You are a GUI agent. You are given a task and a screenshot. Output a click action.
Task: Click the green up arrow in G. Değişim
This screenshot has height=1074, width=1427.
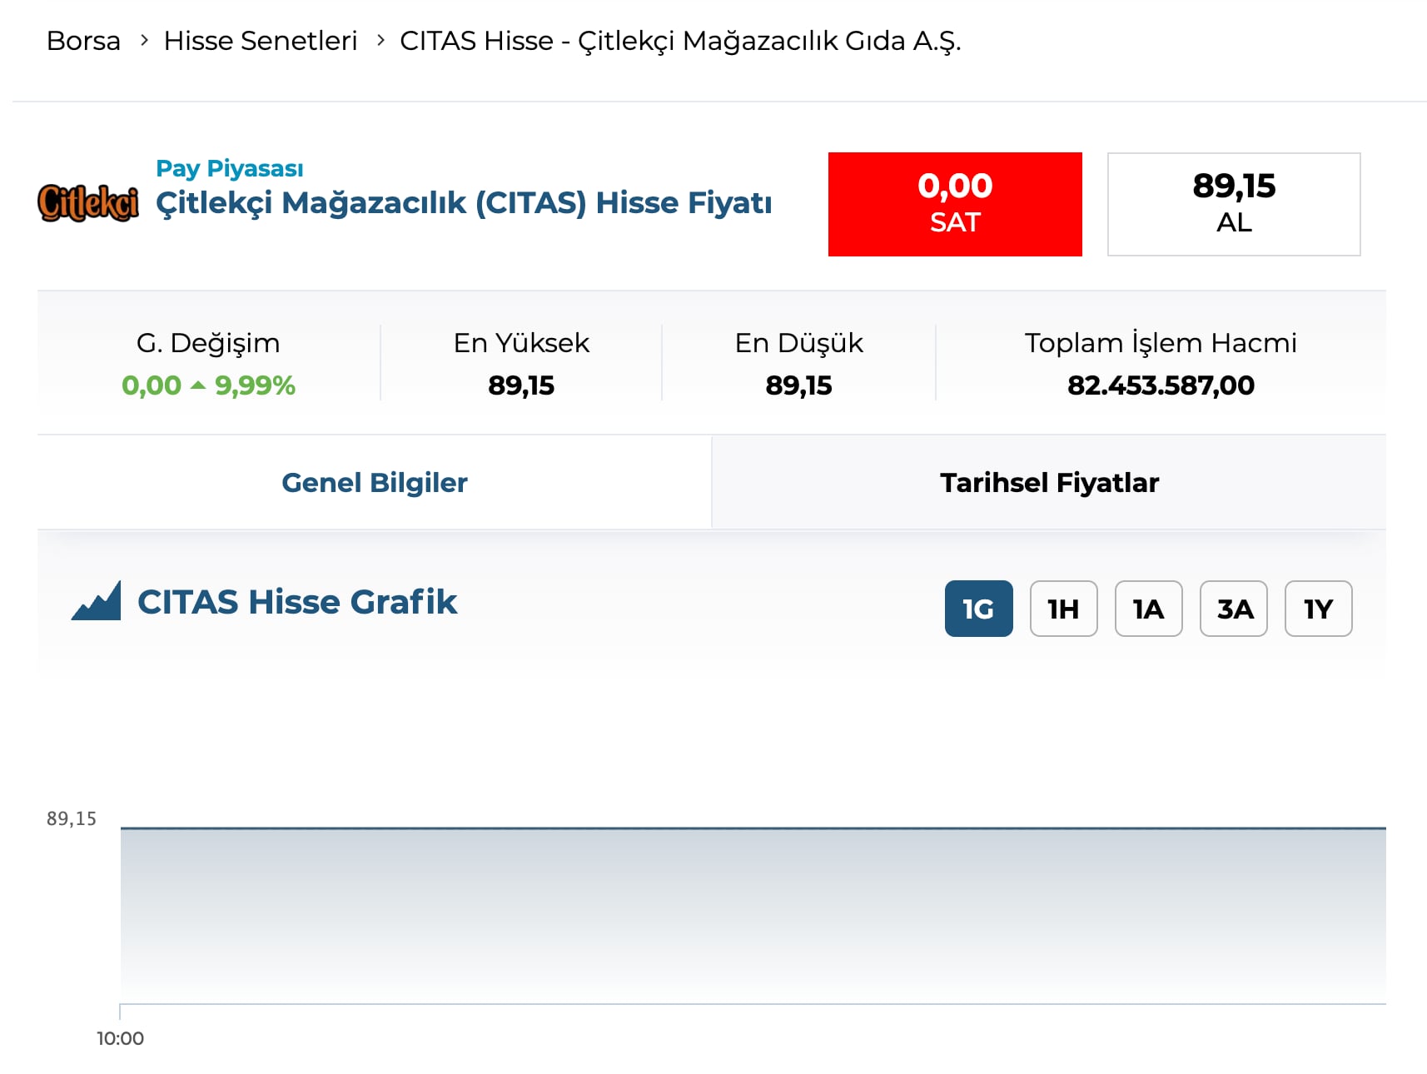tap(198, 385)
